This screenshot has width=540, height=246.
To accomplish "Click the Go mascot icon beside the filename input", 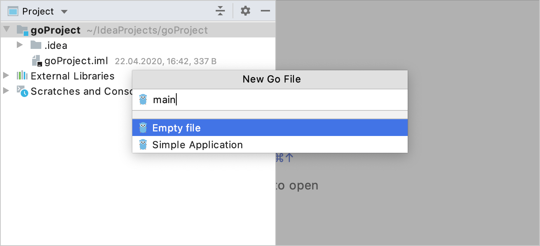I will 143,99.
